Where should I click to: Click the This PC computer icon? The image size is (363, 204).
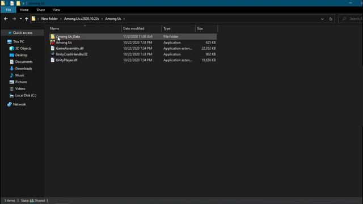pos(10,41)
